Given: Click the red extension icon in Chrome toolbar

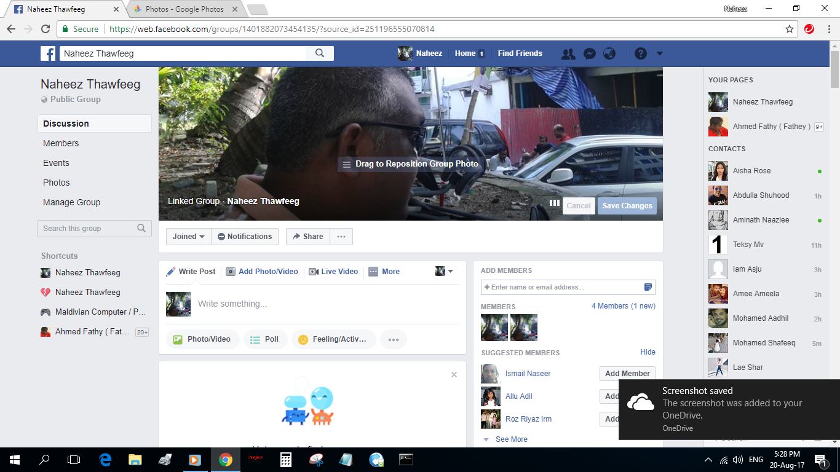Looking at the screenshot, I should click(809, 29).
